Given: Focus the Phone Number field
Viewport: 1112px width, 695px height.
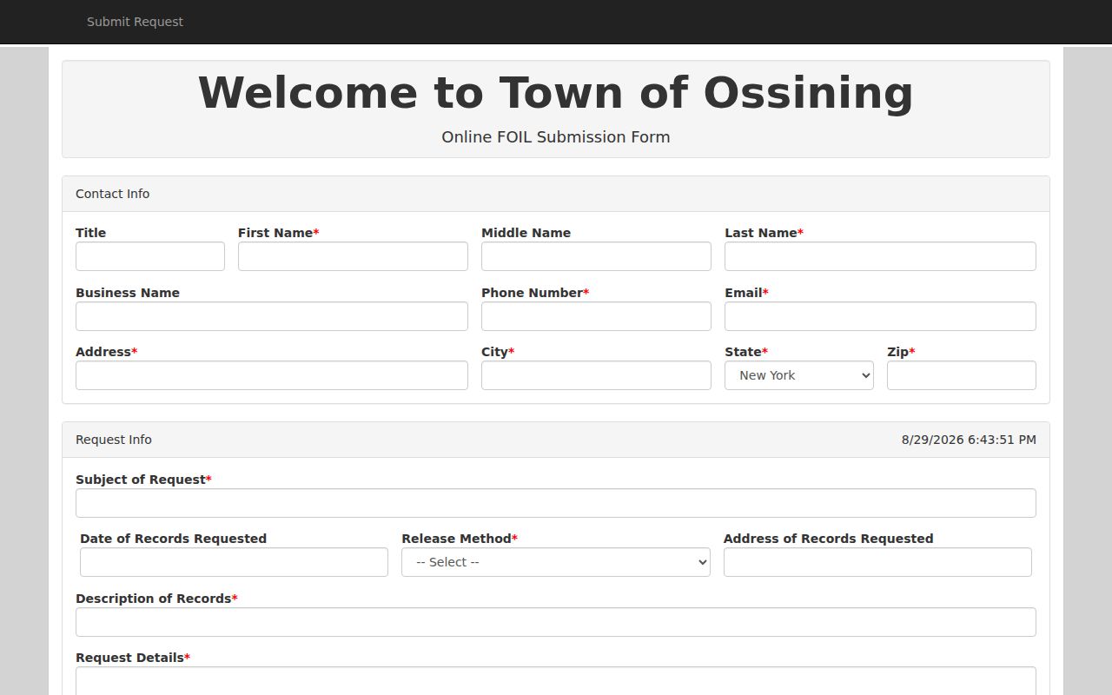Looking at the screenshot, I should 596,316.
